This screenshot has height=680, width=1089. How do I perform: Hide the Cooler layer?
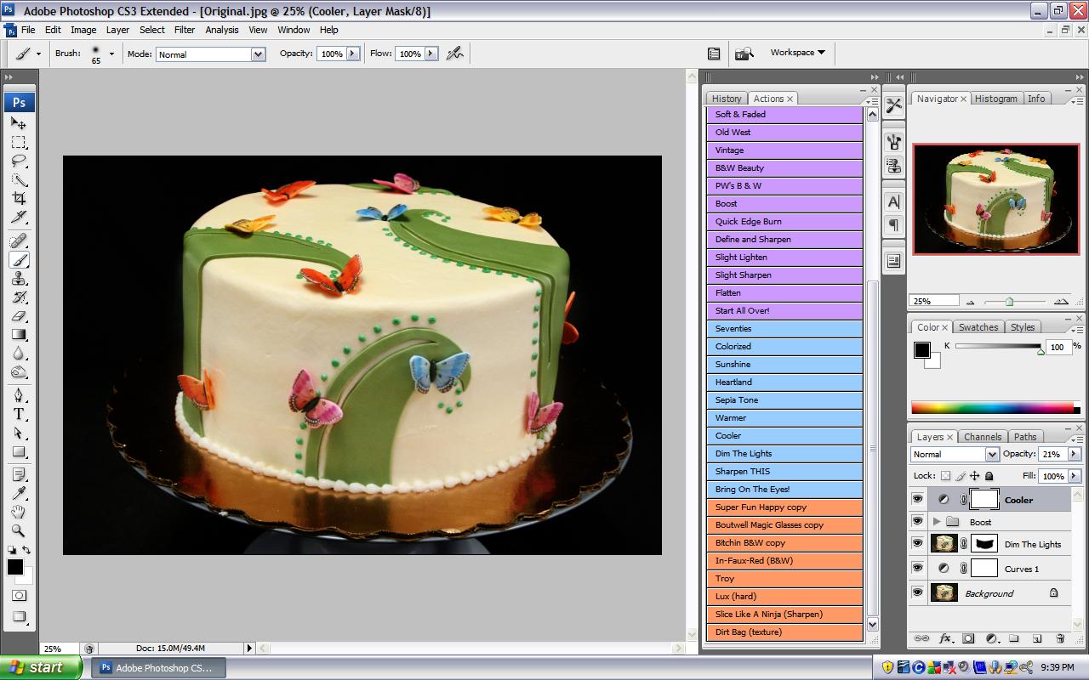tap(917, 500)
